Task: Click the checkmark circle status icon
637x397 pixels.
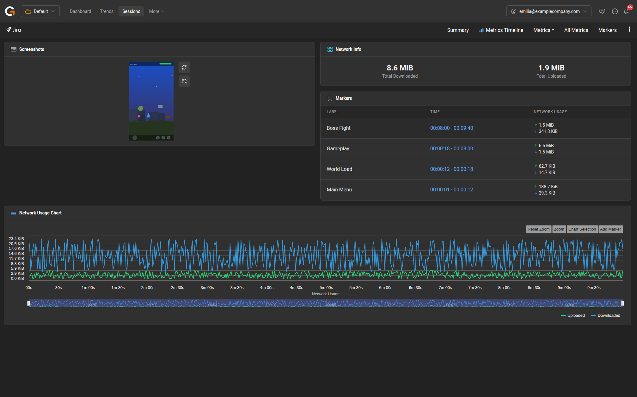Action: click(x=615, y=11)
